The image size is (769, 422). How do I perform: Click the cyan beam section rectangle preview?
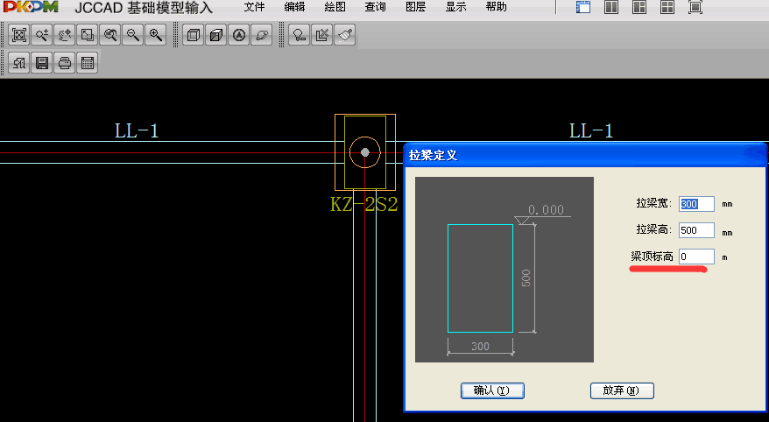480,278
